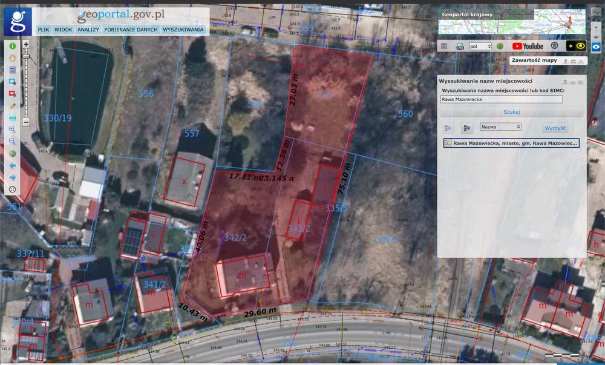Click the zoom slider handle

tap(26, 56)
